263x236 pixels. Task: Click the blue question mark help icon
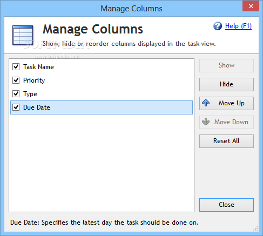218,26
